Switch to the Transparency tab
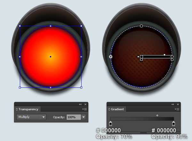Viewport: 192px width, 141px height. click(x=28, y=109)
